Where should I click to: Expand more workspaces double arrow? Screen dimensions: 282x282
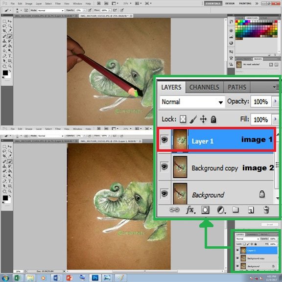(x=257, y=3)
